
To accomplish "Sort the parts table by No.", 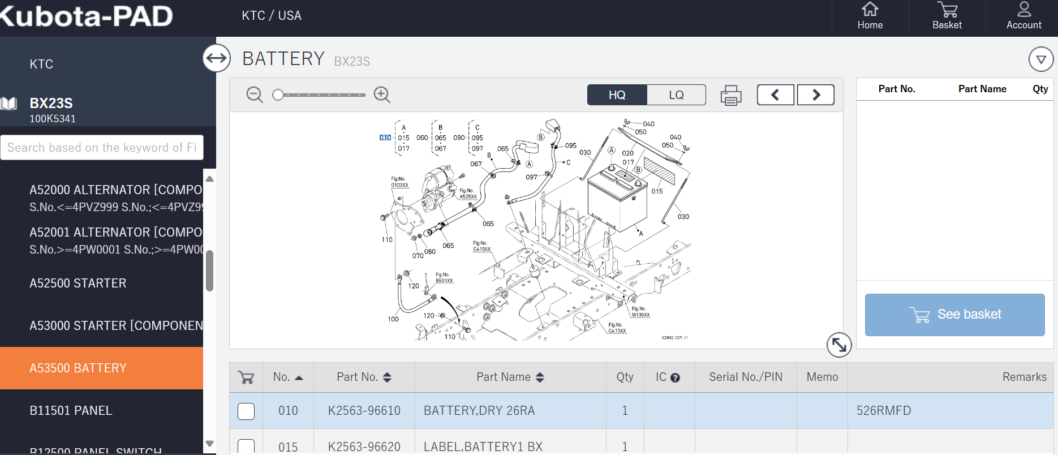I will pos(288,377).
